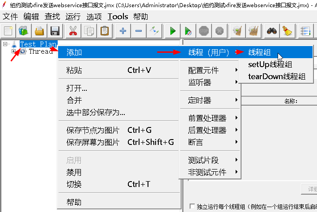Open the 帮助 menu in menu bar
Screen dimensions: 317x212
(x=140, y=17)
